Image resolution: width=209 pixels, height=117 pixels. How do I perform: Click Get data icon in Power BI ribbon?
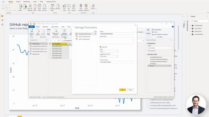[x=21, y=7]
